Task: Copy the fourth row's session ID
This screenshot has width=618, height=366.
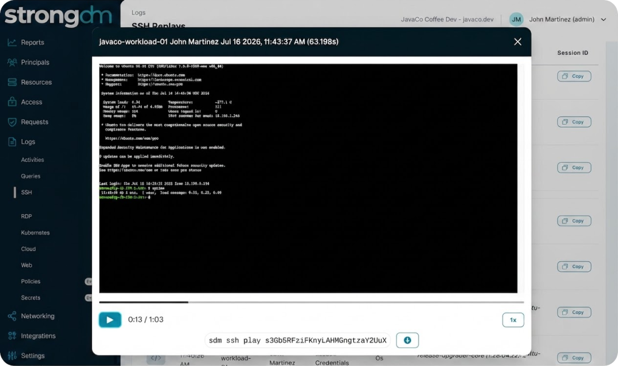Action: coord(574,221)
